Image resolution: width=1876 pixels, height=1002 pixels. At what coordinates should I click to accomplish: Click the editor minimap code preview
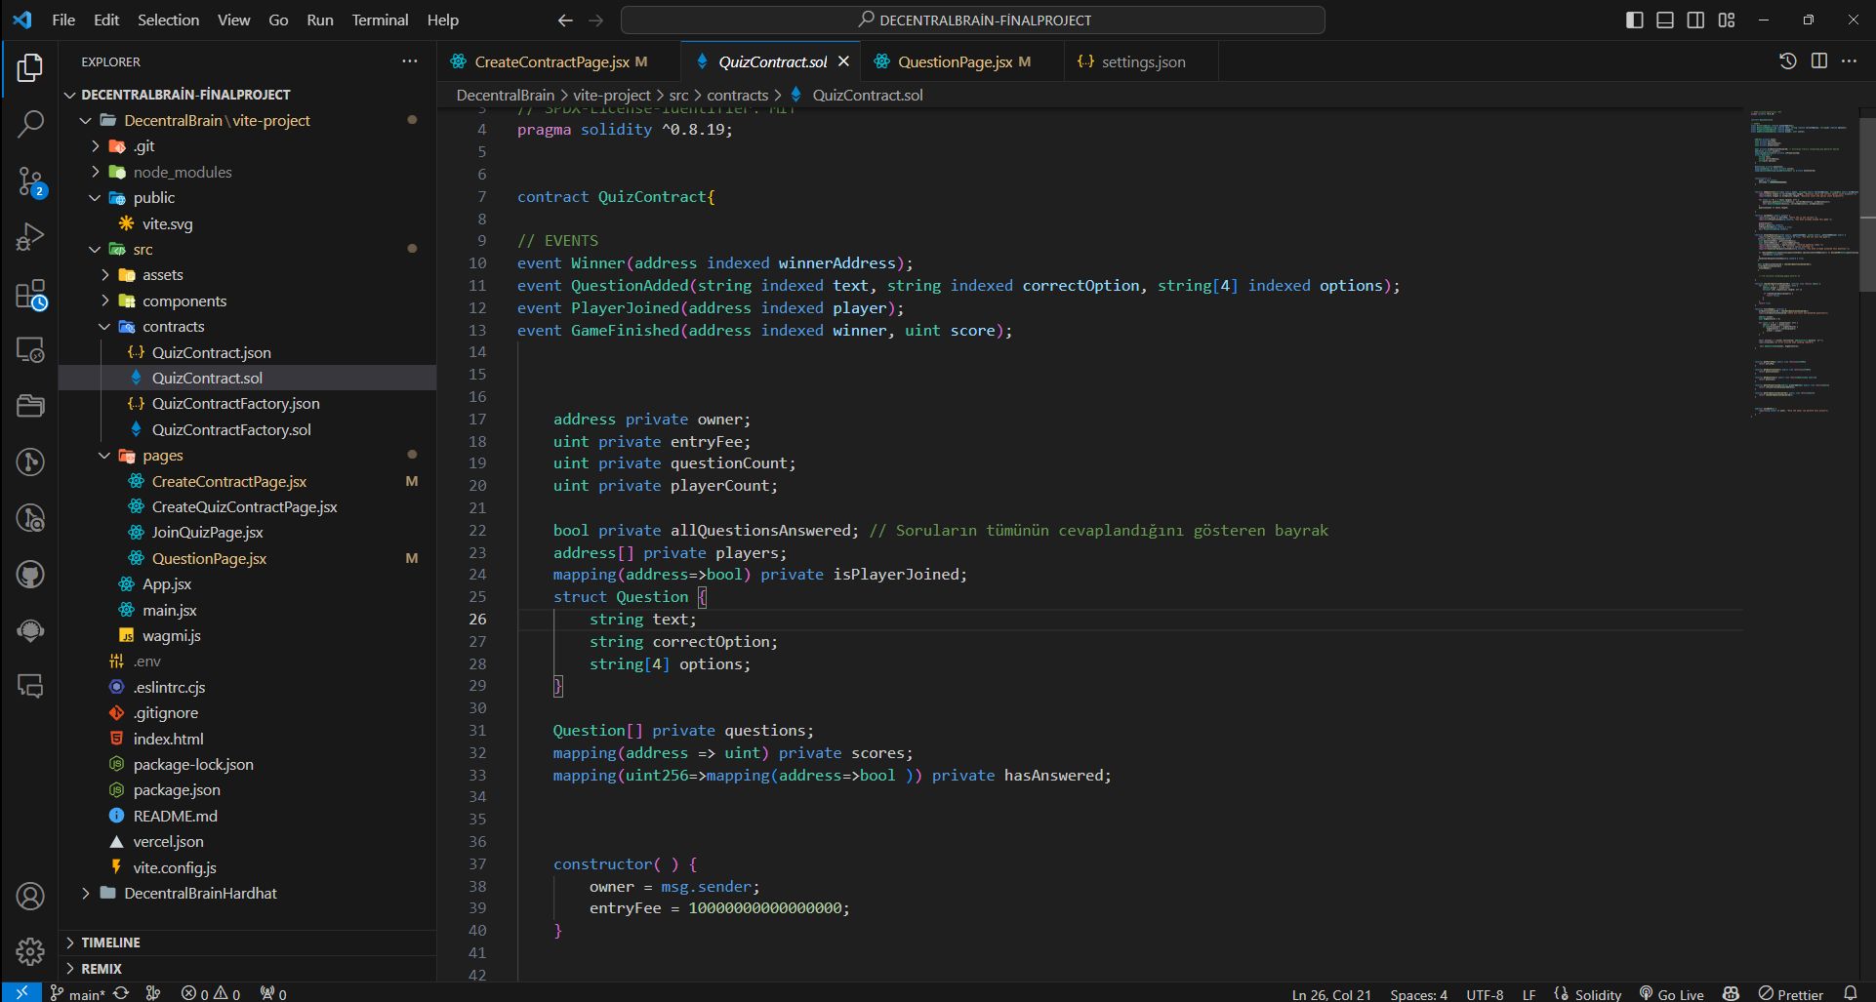tap(1802, 263)
